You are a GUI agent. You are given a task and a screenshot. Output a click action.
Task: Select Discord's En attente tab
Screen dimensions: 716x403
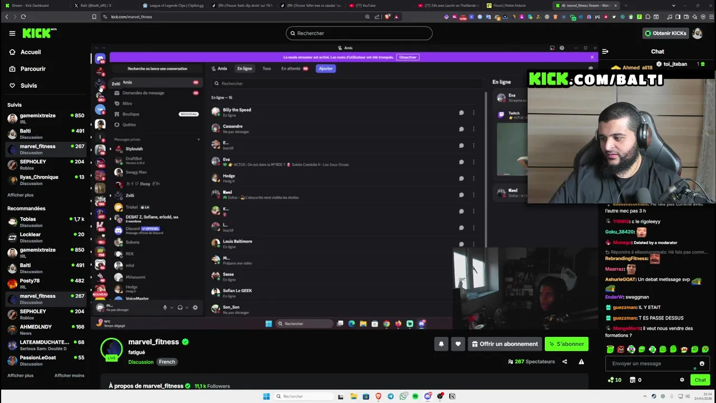294,68
